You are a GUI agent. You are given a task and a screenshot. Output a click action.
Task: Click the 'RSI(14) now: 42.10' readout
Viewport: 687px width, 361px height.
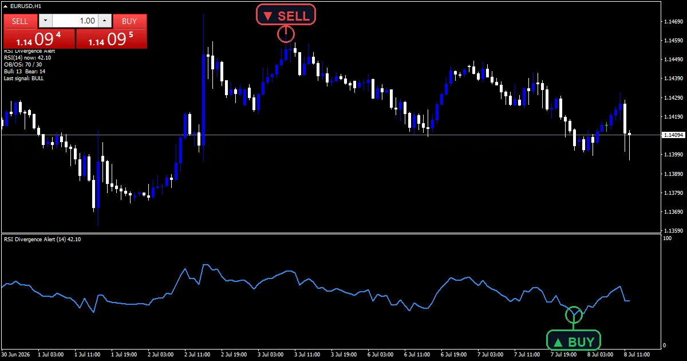click(27, 57)
